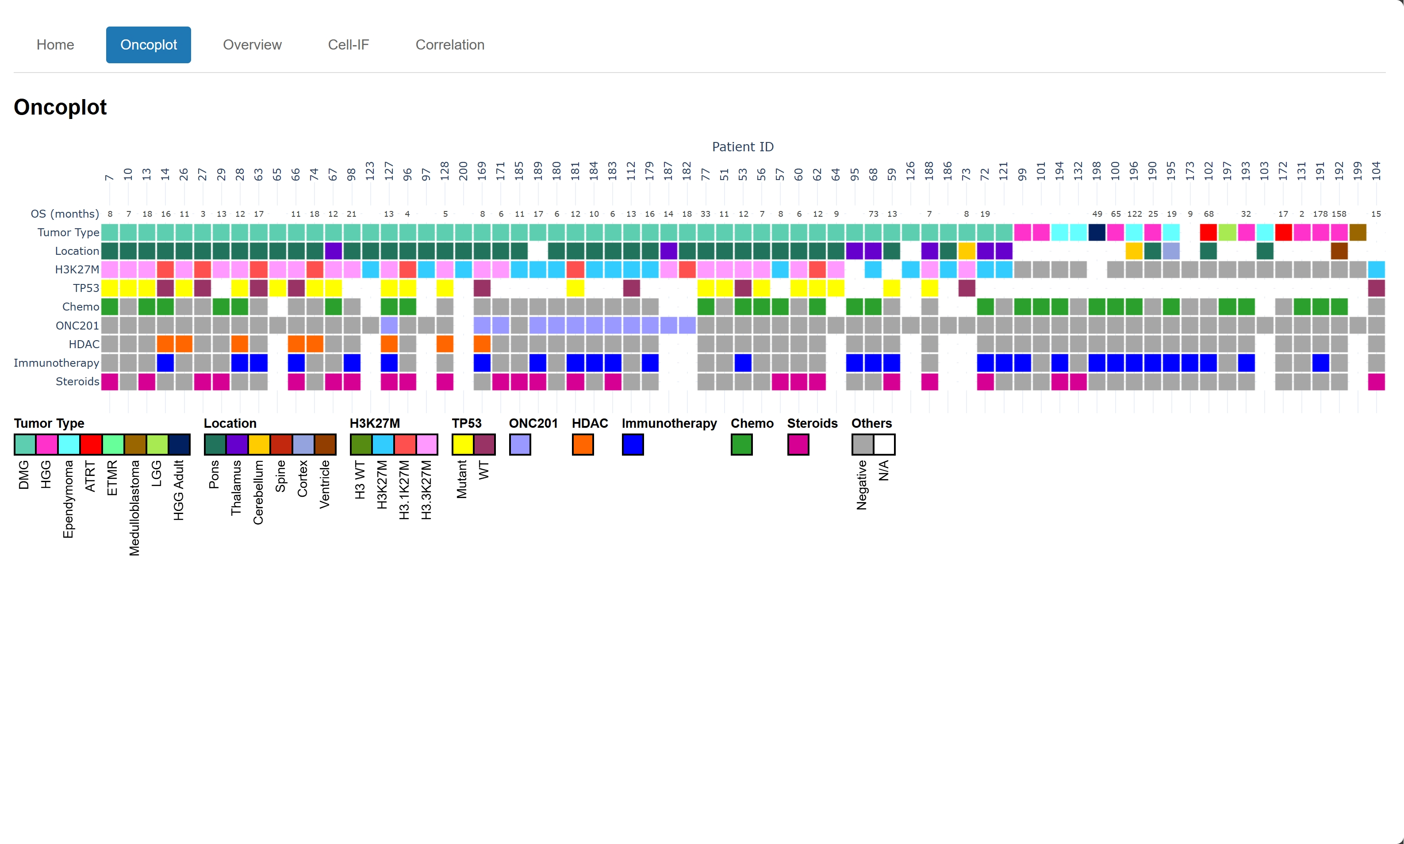Select the LGG legend swatch

coord(158,444)
